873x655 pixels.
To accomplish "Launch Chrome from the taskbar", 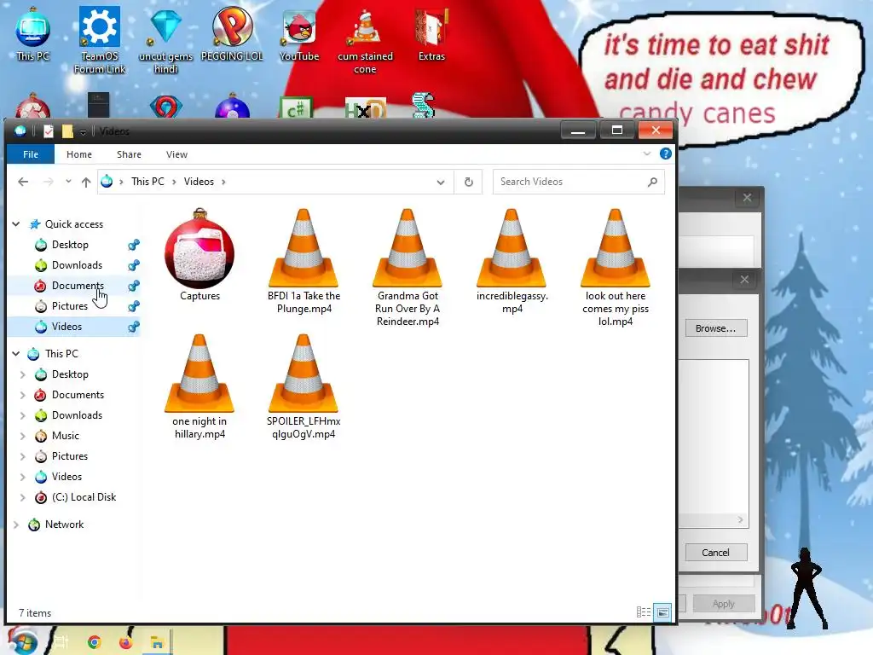I will coord(94,642).
